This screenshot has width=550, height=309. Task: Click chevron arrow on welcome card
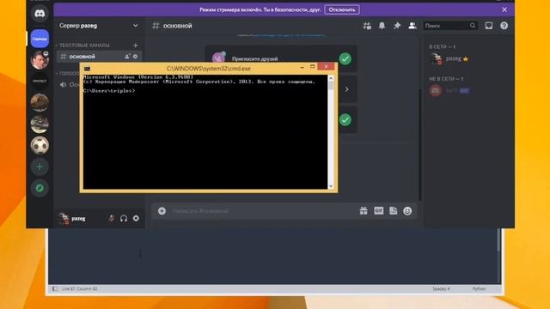[346, 89]
